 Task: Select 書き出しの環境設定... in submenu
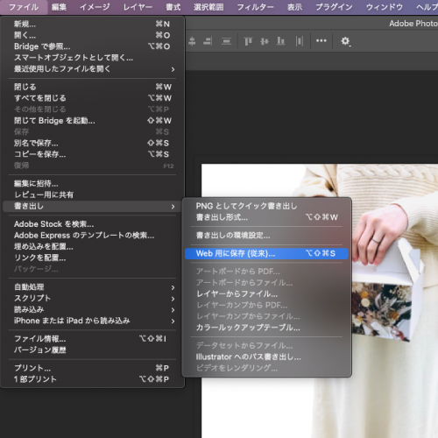pyautogui.click(x=266, y=235)
